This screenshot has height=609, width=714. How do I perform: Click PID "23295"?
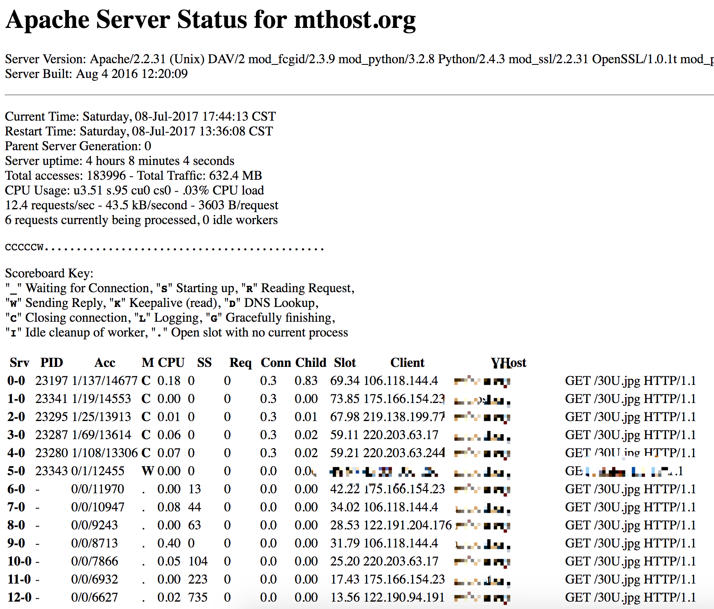pos(51,417)
